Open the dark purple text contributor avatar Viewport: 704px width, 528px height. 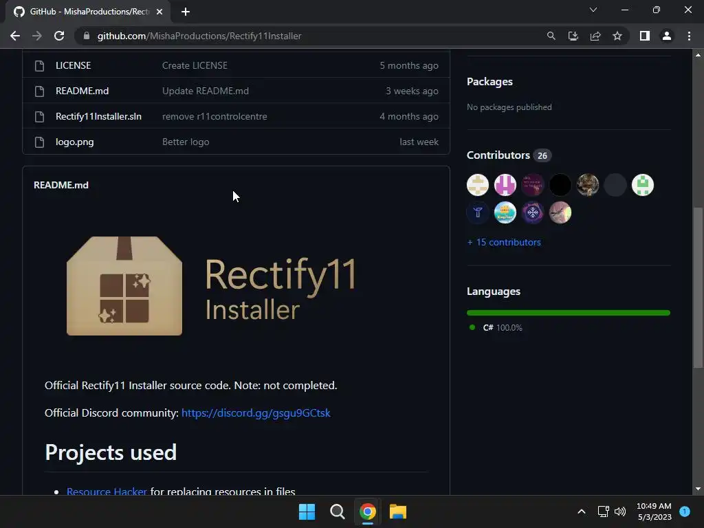(x=533, y=185)
